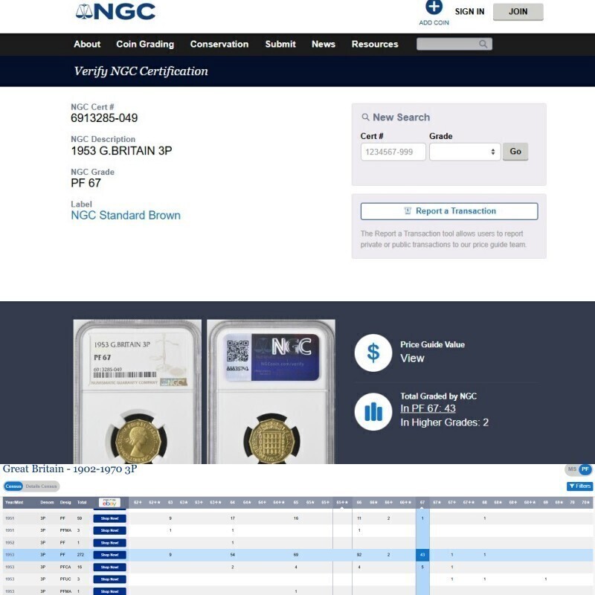Screen dimensions: 595x595
Task: Click the Year/Mint column header
Action: (14, 503)
